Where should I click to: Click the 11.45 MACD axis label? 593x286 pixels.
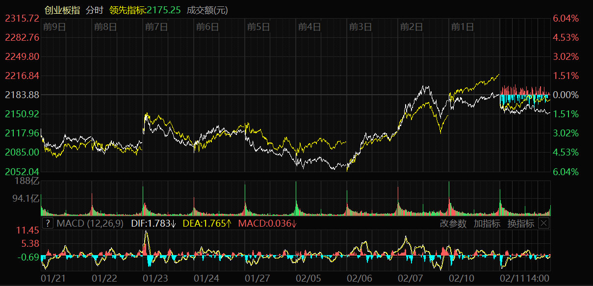click(27, 231)
